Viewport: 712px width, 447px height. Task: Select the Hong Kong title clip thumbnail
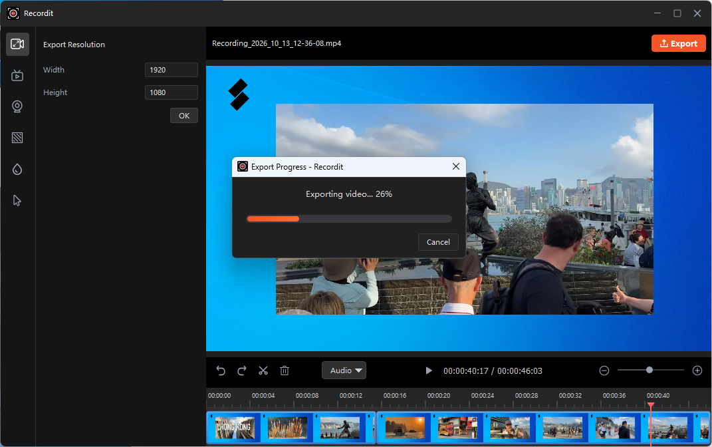coord(235,428)
